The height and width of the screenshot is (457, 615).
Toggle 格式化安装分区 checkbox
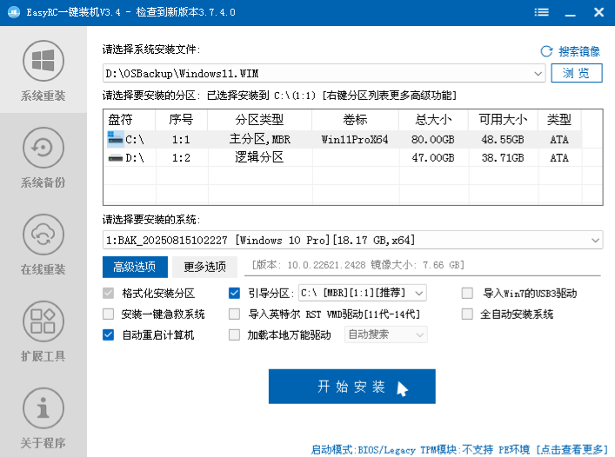[108, 294]
